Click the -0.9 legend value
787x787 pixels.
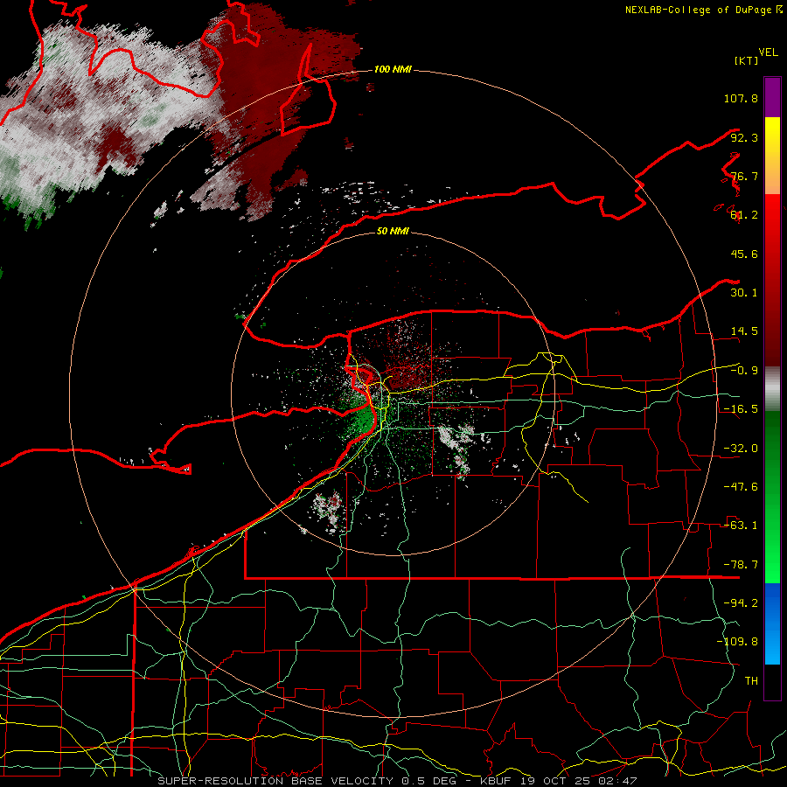(744, 371)
